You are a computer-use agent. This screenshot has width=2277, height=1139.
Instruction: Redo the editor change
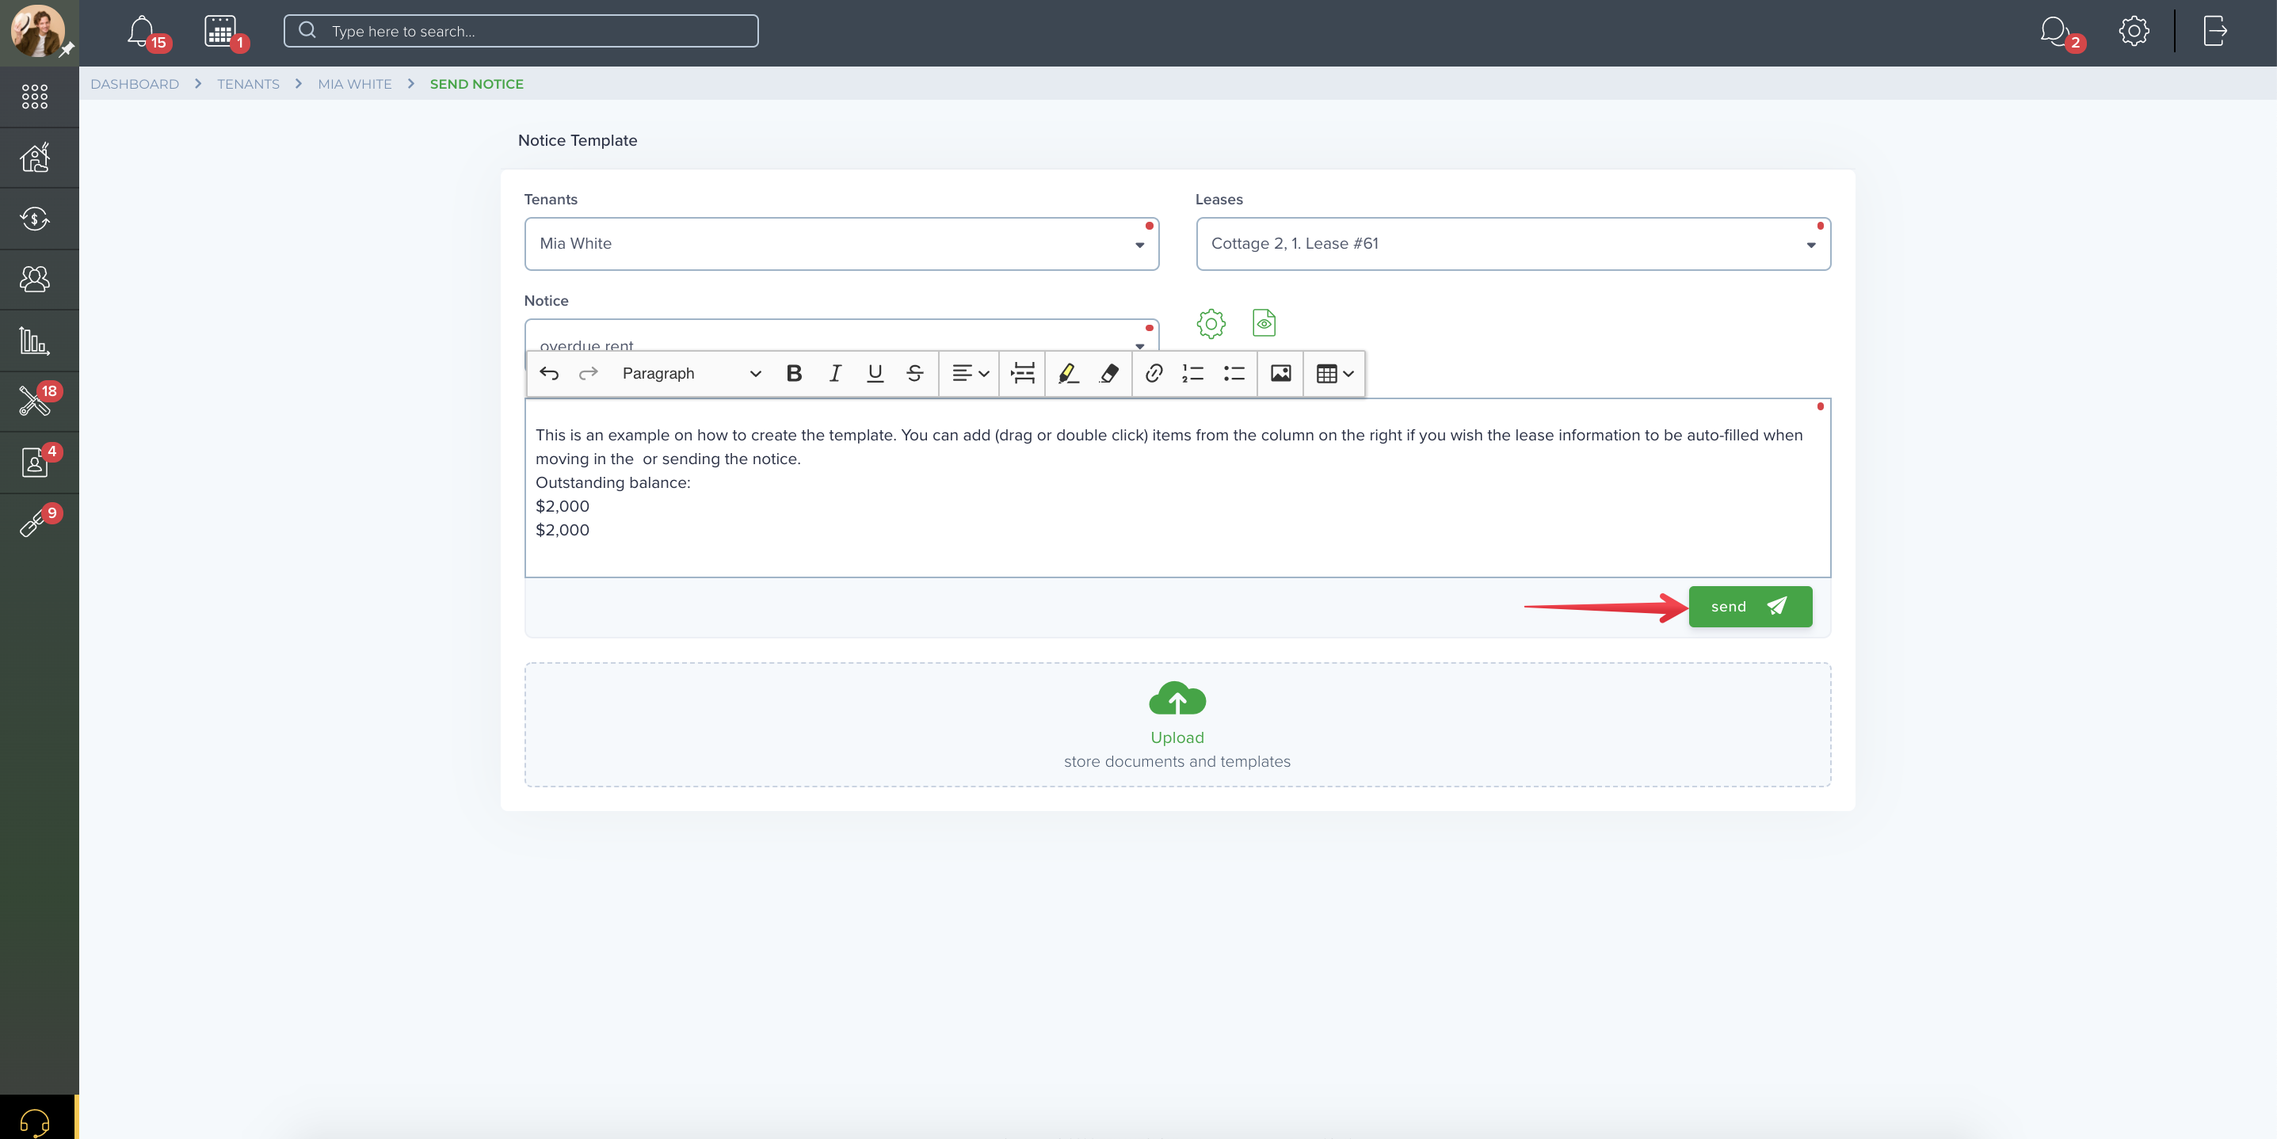(588, 374)
